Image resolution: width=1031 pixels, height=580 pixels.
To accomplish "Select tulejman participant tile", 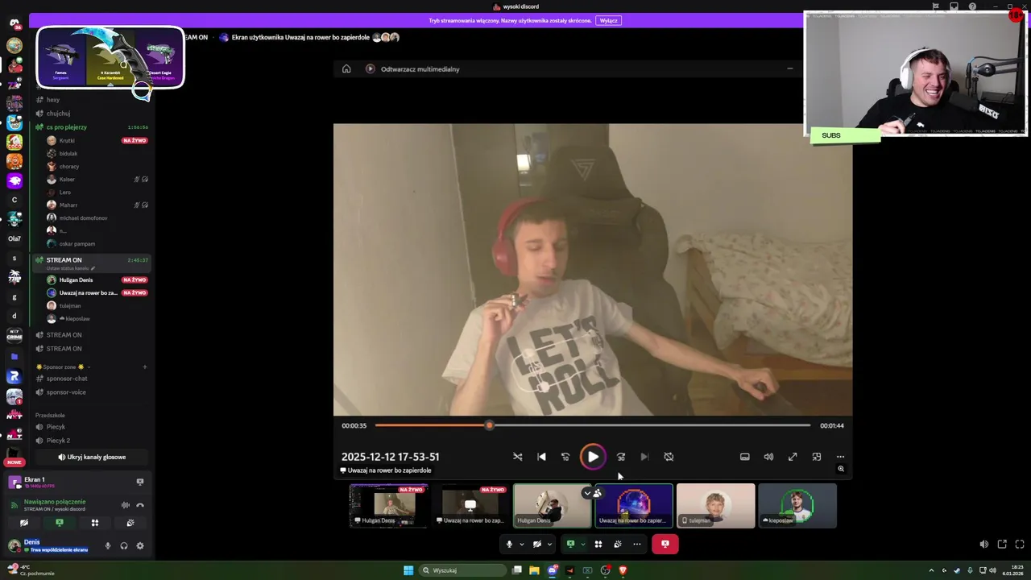I will click(x=716, y=505).
